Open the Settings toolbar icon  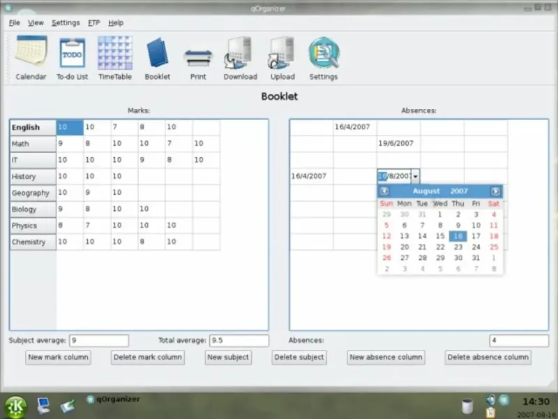point(324,58)
